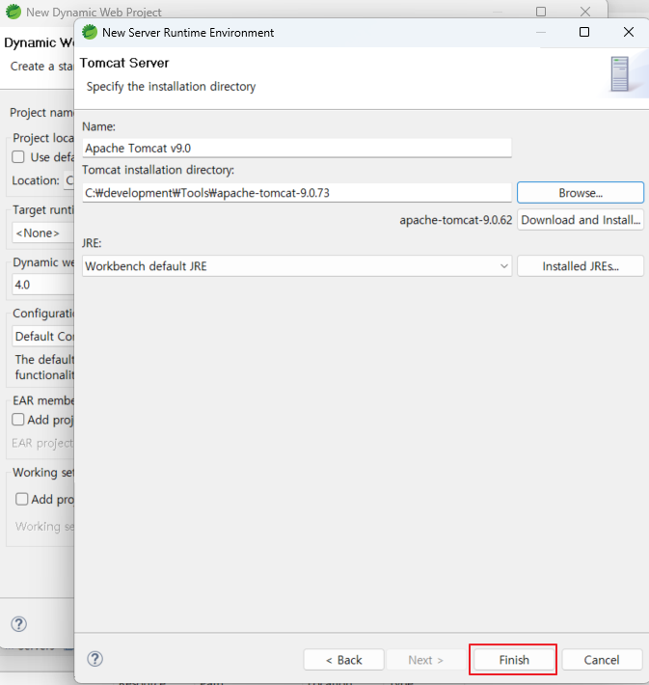
Task: Open the Target runtime combo showing <None>
Action: coord(42,233)
